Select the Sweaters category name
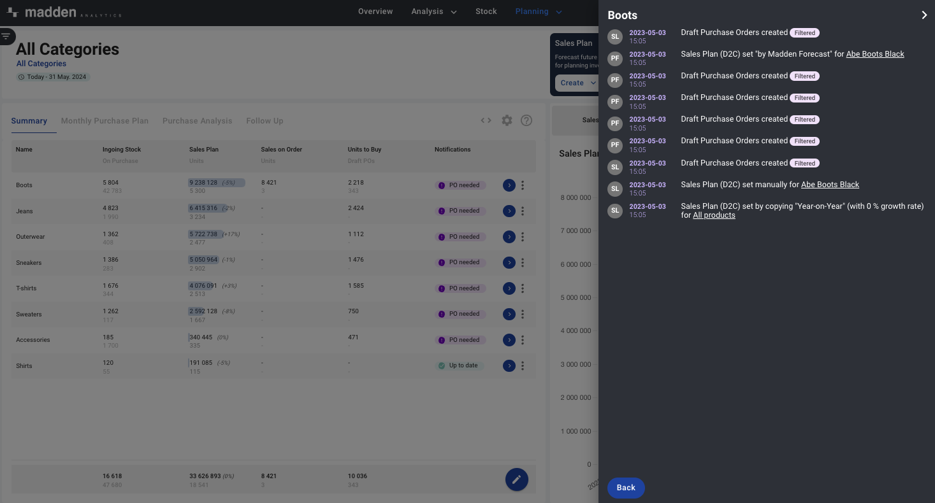This screenshot has width=935, height=503. (x=29, y=315)
